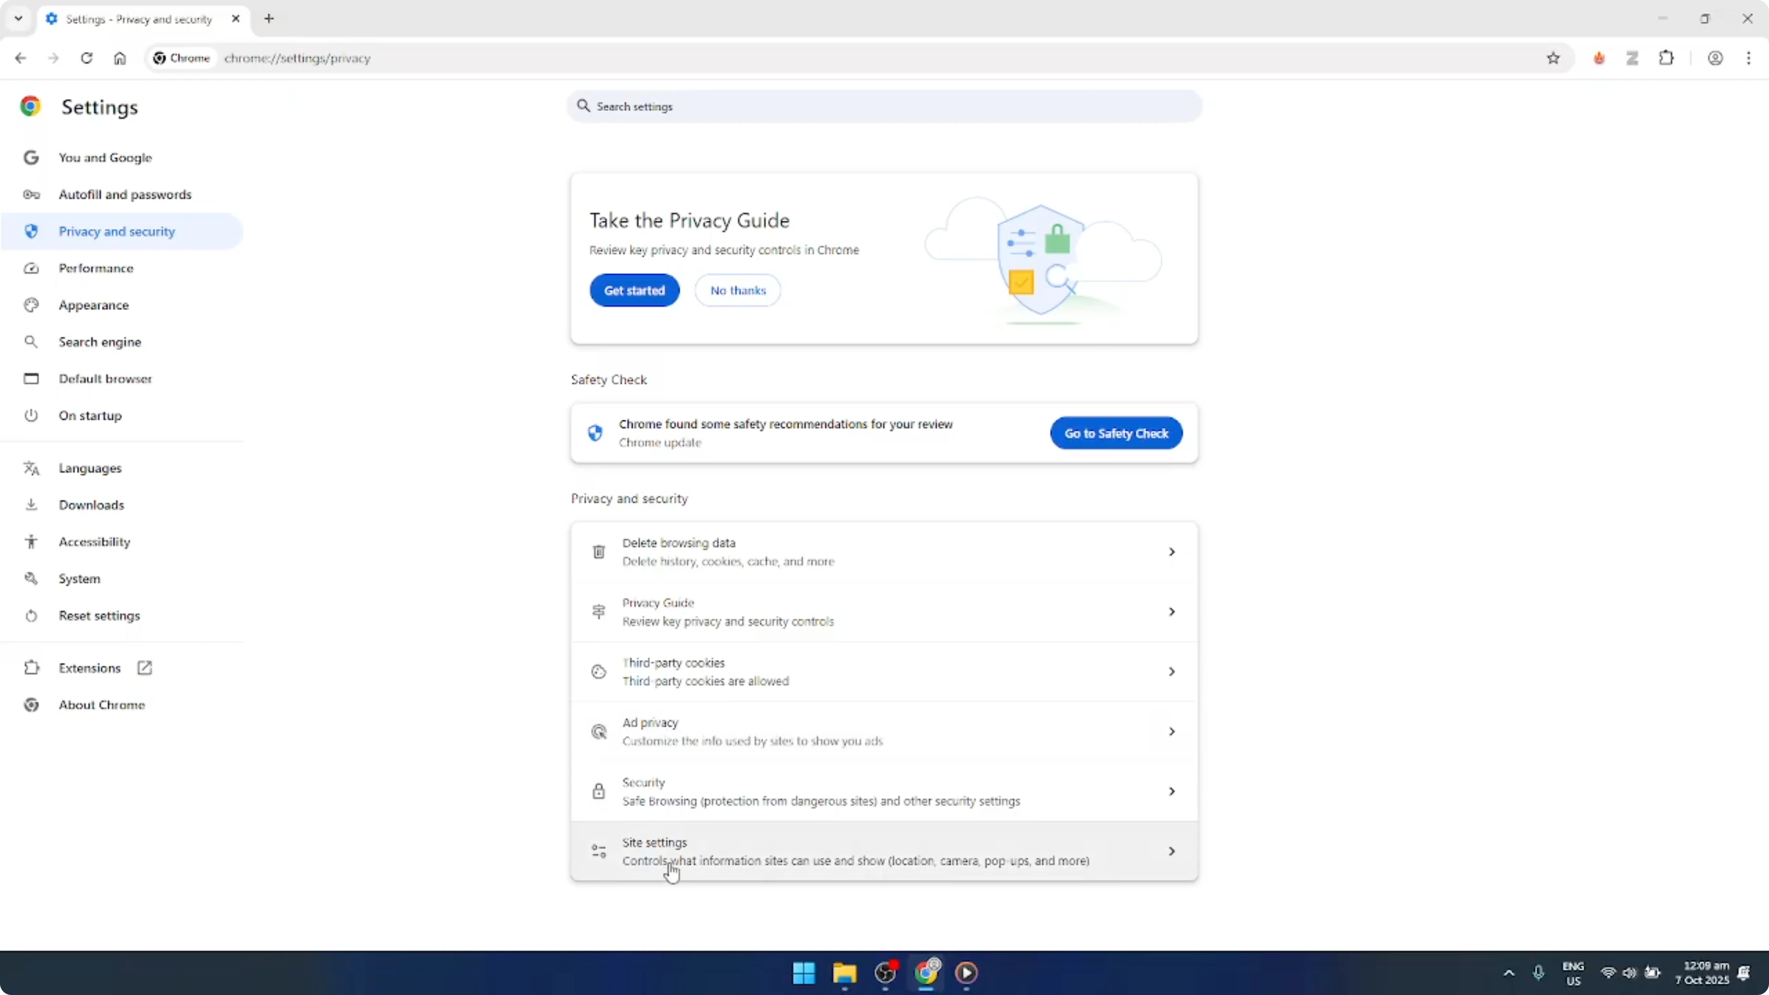Click the Z extension icon in toolbar
This screenshot has height=995, width=1769.
1632,58
